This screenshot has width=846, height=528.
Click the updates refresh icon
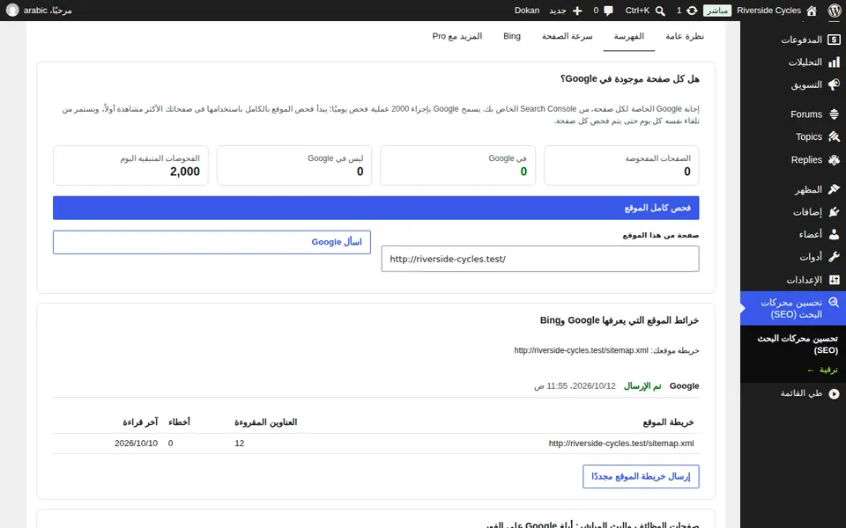pos(692,11)
